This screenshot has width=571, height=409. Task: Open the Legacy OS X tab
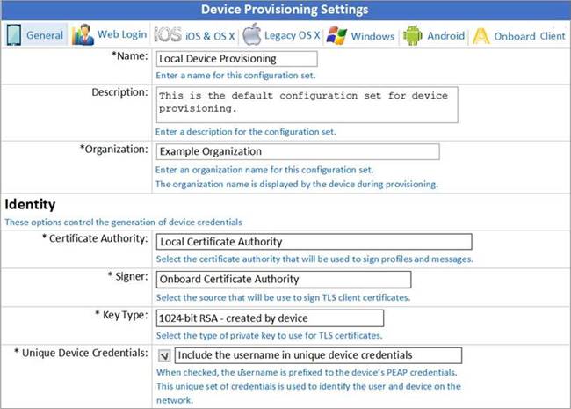point(293,36)
